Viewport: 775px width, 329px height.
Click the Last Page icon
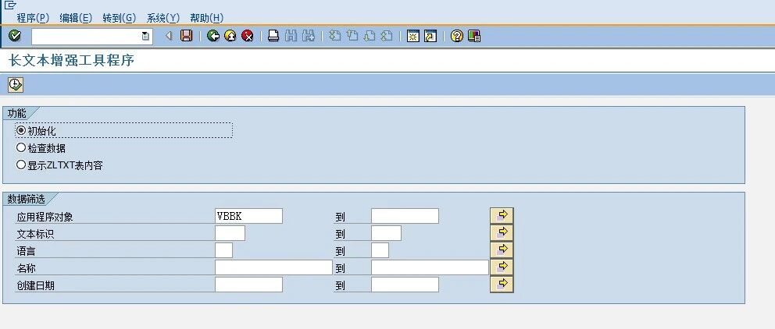[x=387, y=36]
